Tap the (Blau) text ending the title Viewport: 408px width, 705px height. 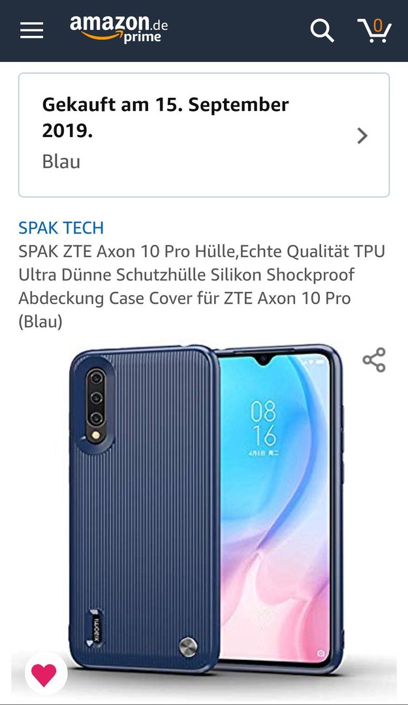tap(40, 321)
